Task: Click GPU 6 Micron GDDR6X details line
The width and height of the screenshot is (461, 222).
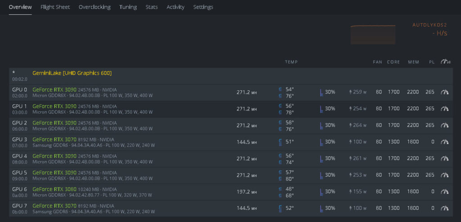Action: point(92,195)
